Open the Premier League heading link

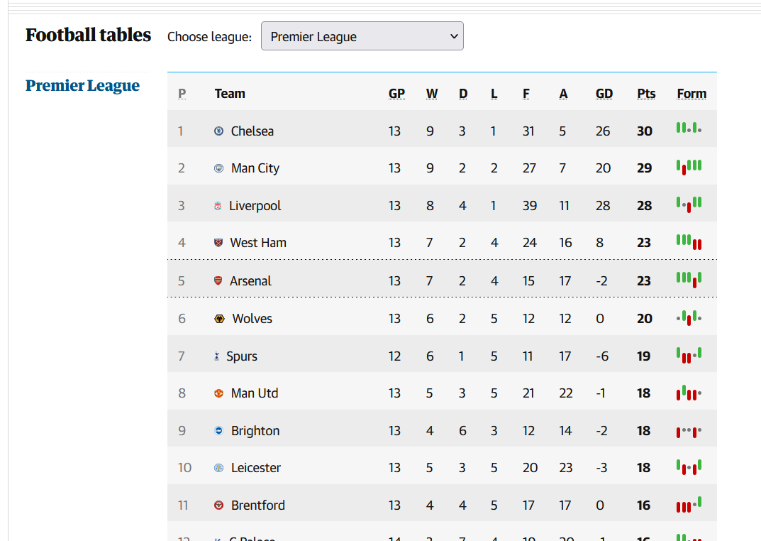tap(82, 85)
